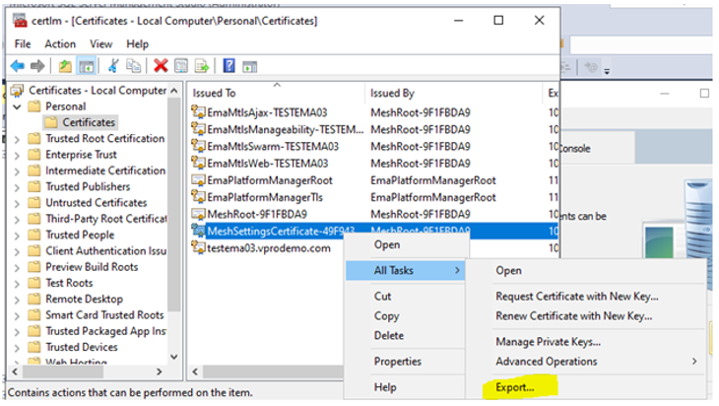Screen dimensions: 719x406
Task: Open the Help menu in menu bar
Action: (x=138, y=44)
